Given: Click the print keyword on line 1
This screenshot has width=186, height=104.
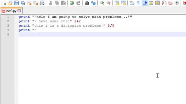Looking at the screenshot, I should [x=24, y=17].
